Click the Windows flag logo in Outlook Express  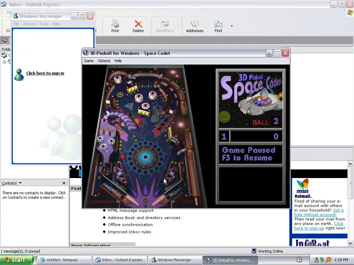pyautogui.click(x=350, y=13)
